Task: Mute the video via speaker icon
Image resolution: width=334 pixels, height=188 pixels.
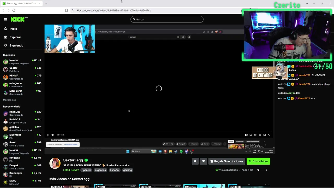Action: [52, 135]
